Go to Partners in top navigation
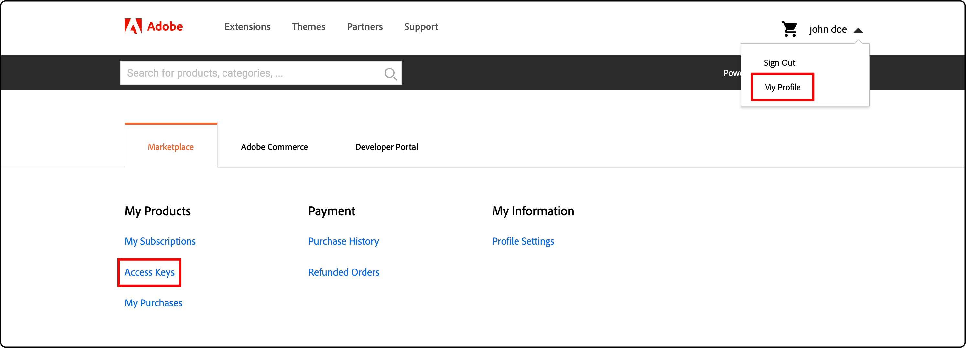 point(364,26)
